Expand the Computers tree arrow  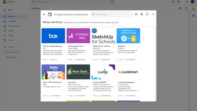(2, 21)
